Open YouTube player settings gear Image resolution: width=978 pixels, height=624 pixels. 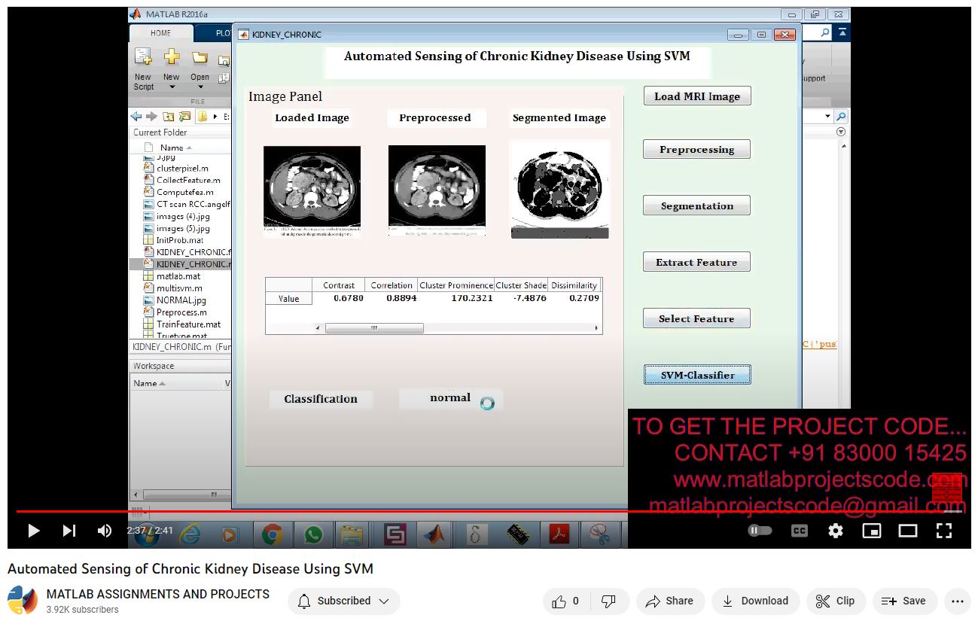[836, 531]
